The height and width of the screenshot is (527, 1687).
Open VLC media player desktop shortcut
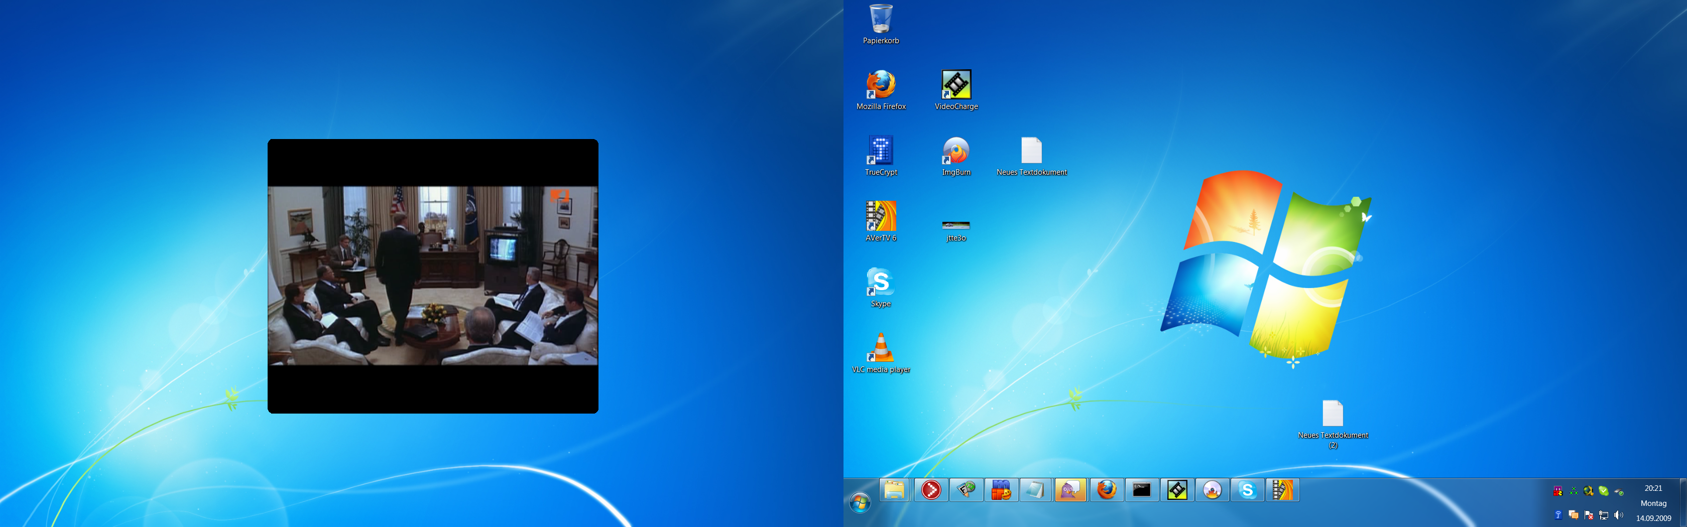tap(880, 348)
